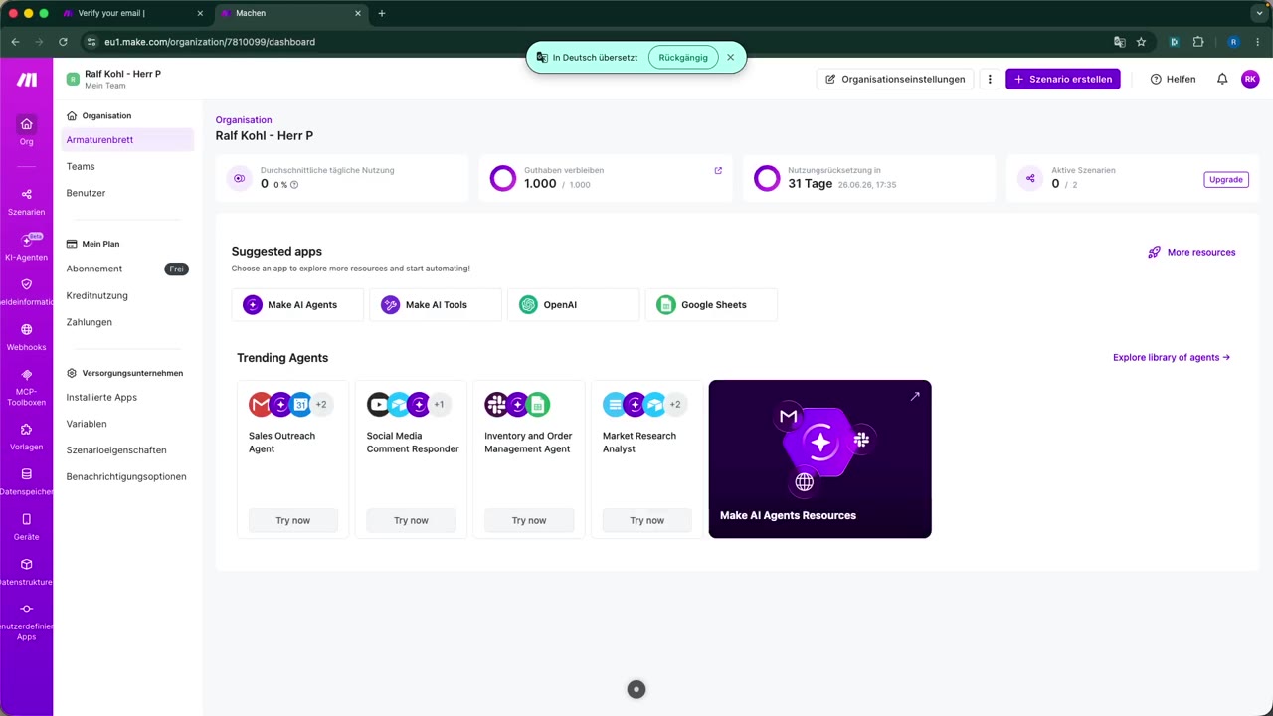Open Kreditnutzung in the left menu

[97, 295]
